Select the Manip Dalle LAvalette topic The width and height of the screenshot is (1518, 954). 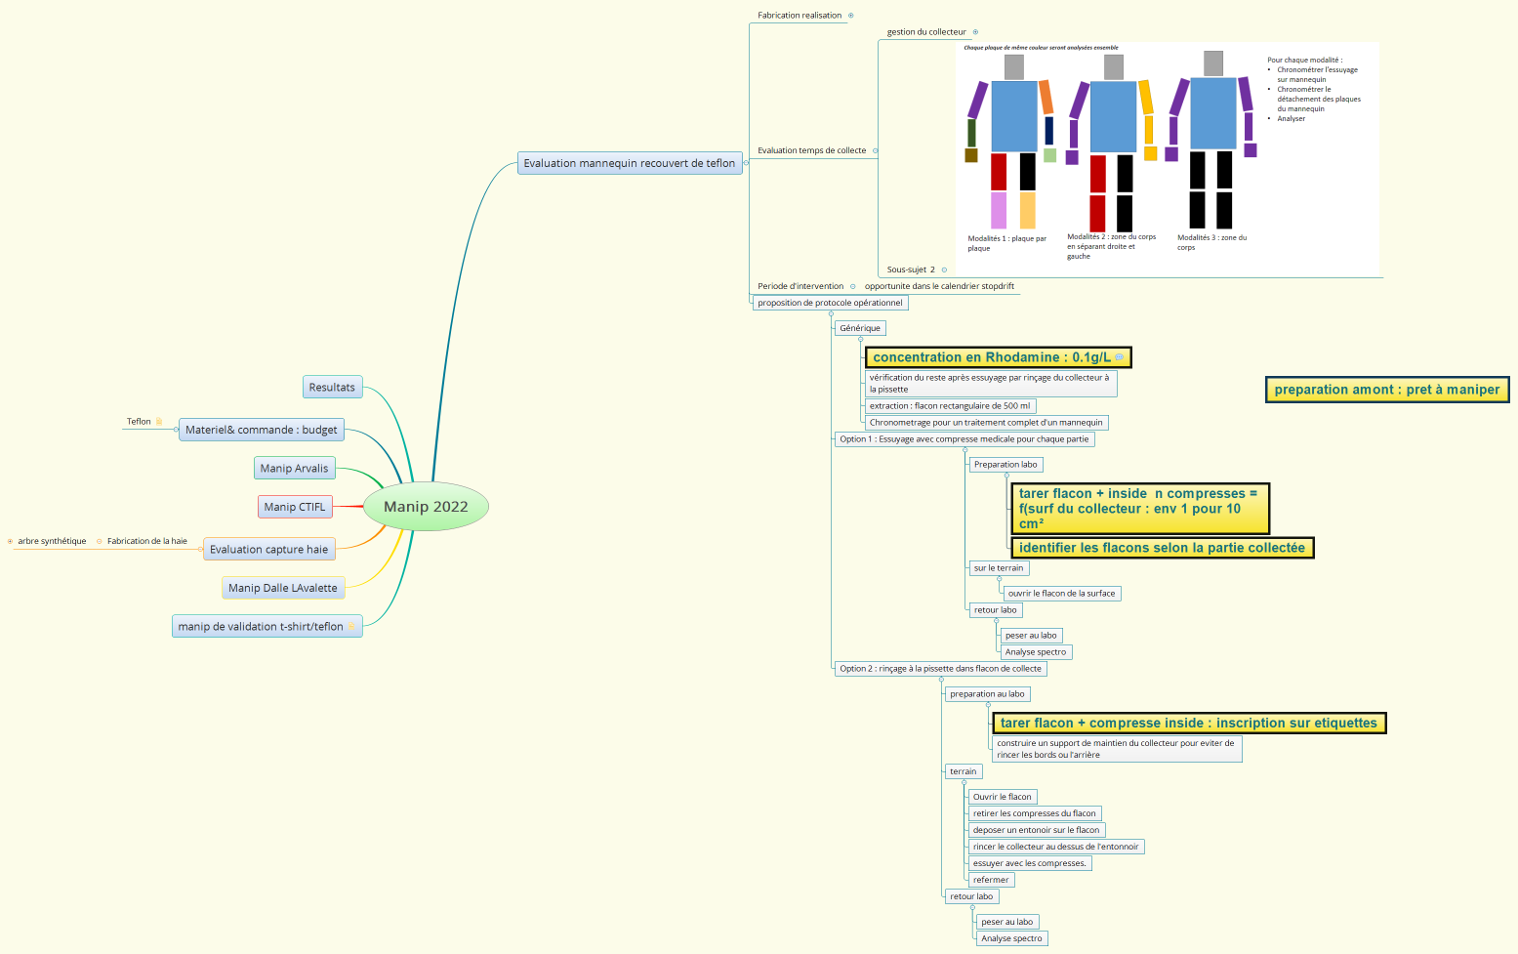point(283,588)
